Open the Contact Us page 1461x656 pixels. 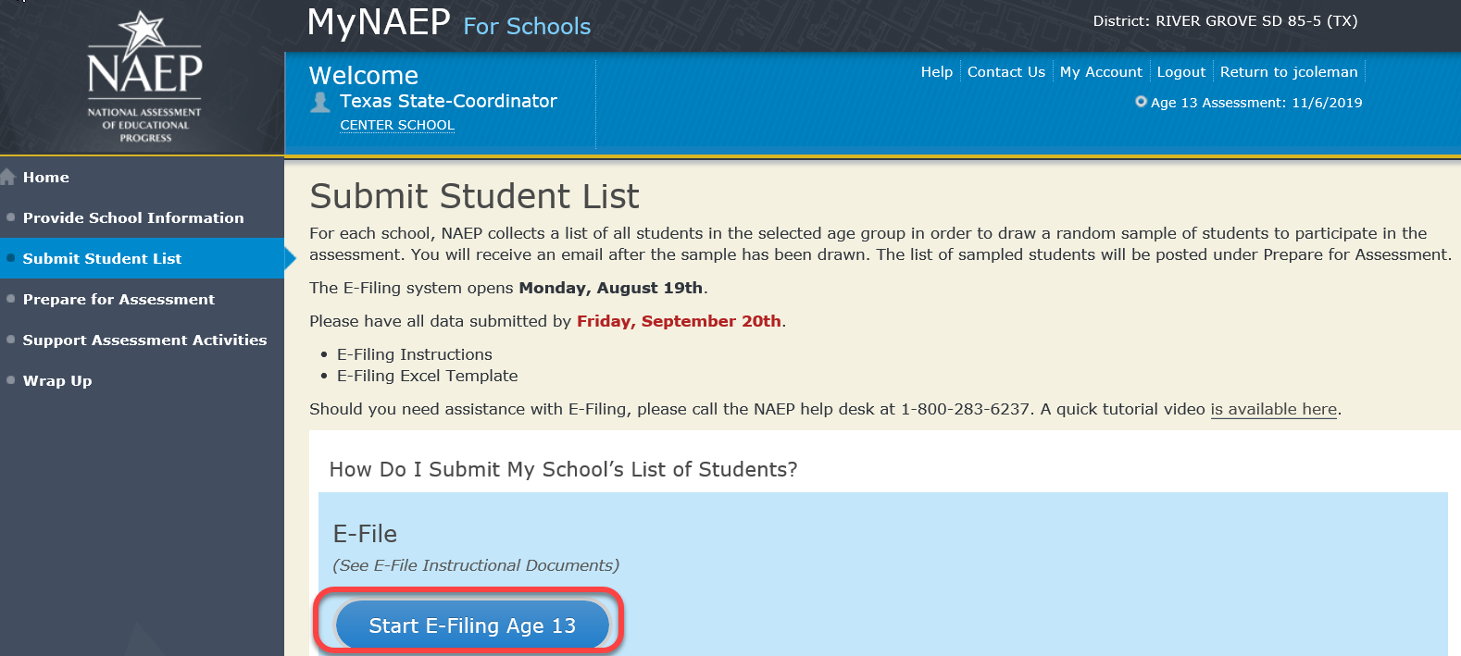pos(1005,72)
